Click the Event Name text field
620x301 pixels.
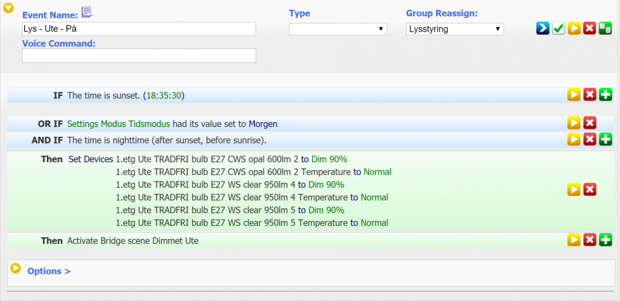139,29
